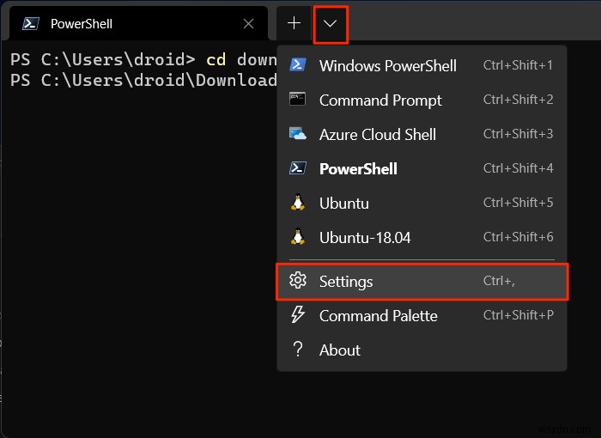Click the Ubuntu penguin icon
601x438 pixels.
298,203
